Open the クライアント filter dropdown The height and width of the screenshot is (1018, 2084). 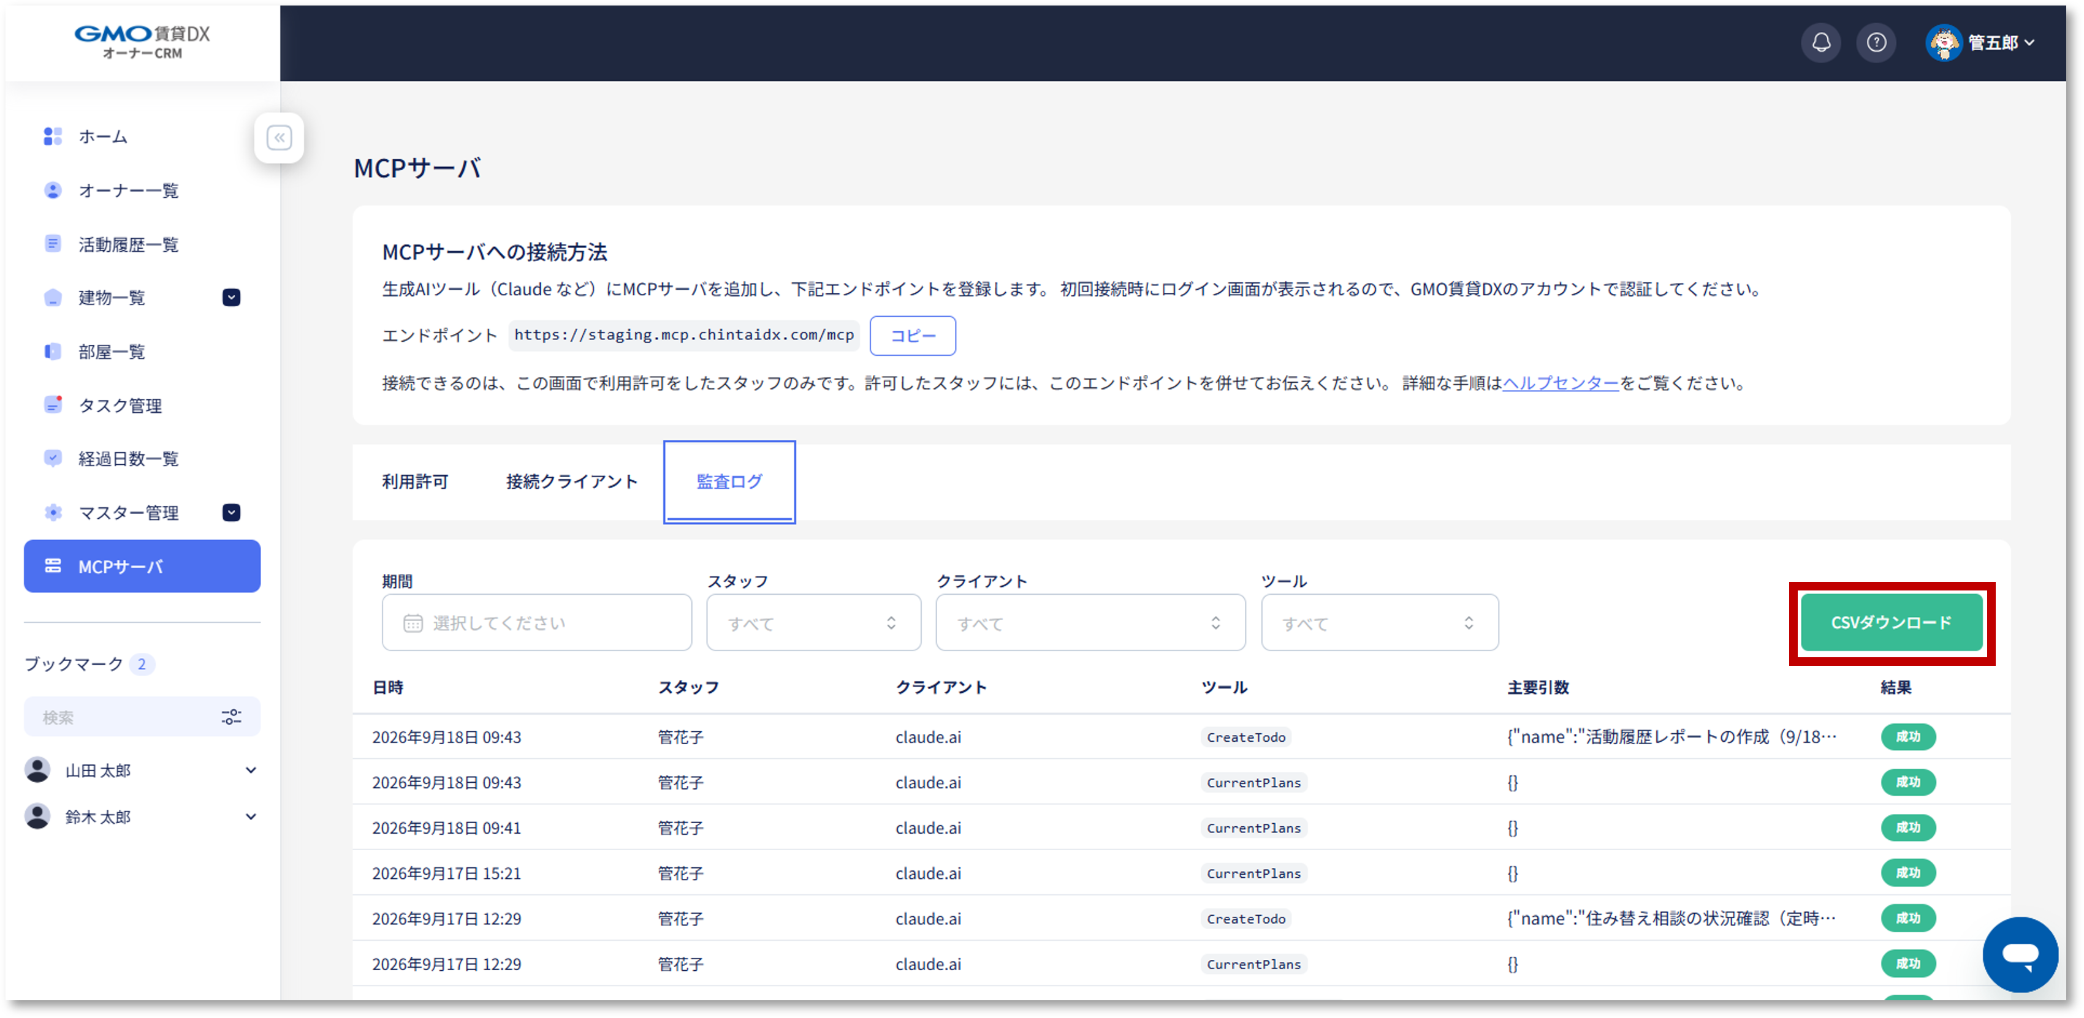pyautogui.click(x=1090, y=622)
